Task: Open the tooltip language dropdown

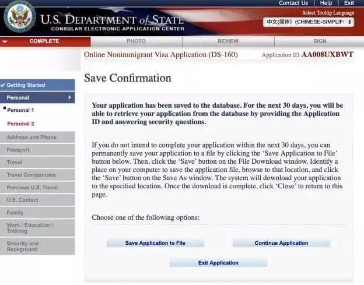Action: click(309, 22)
